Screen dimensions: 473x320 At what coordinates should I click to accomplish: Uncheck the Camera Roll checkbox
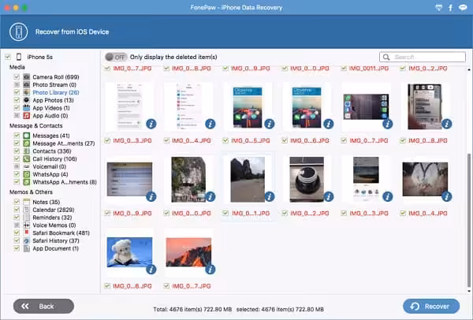(17, 77)
